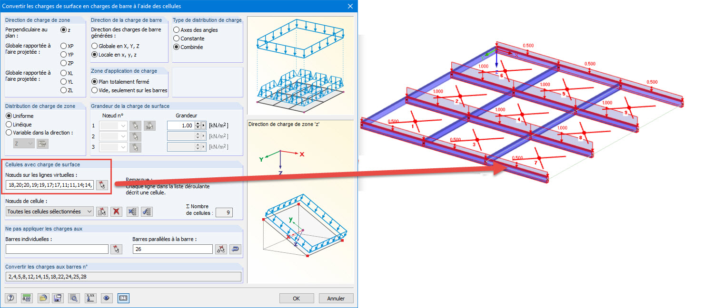Select the ZL global direction radio

click(63, 90)
